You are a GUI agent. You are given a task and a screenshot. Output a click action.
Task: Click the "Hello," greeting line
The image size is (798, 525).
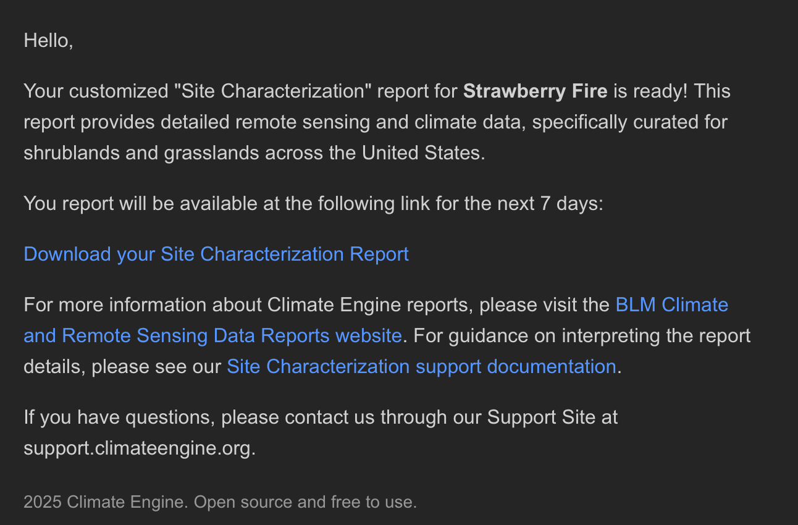[x=48, y=41]
